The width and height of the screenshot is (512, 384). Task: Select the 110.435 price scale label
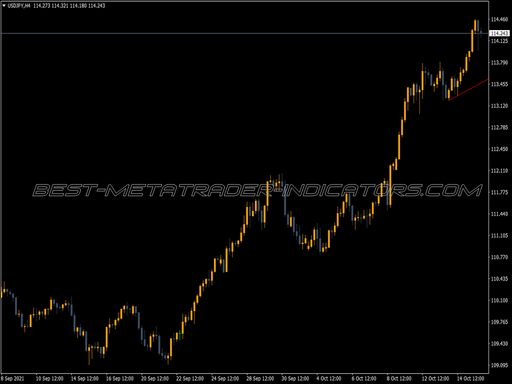(x=499, y=279)
